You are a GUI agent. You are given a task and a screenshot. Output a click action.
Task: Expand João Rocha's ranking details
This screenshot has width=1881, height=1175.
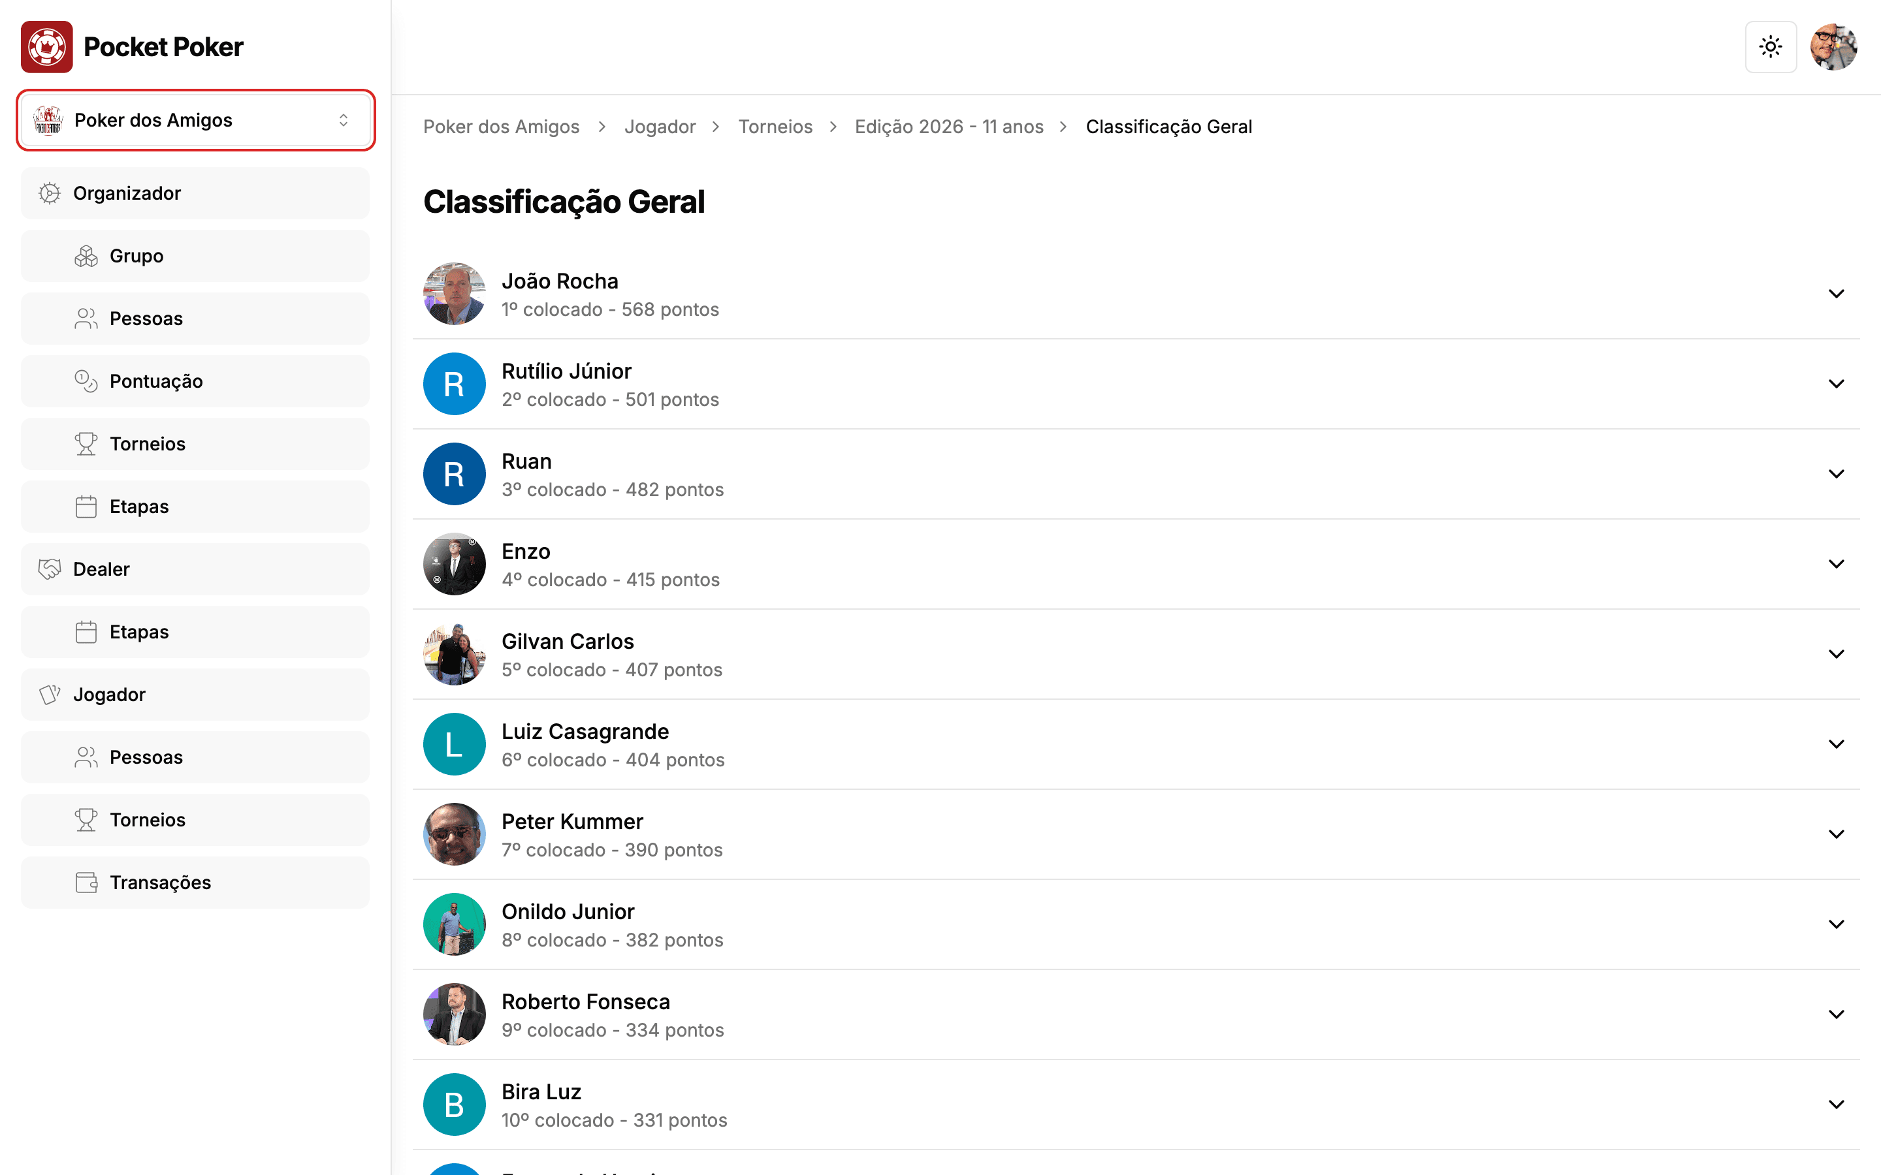pyautogui.click(x=1836, y=294)
